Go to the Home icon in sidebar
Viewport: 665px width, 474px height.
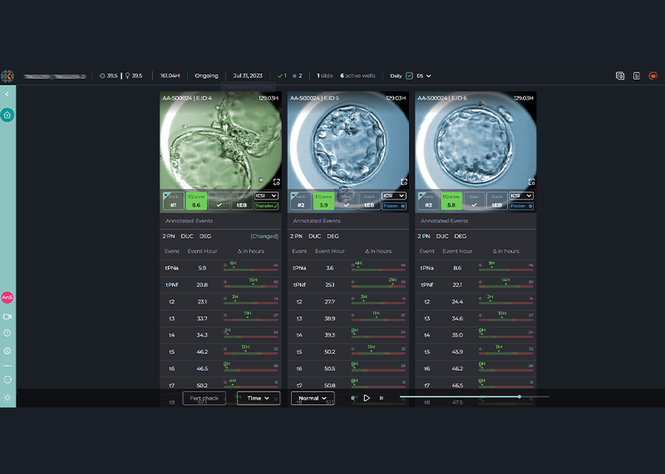7,115
